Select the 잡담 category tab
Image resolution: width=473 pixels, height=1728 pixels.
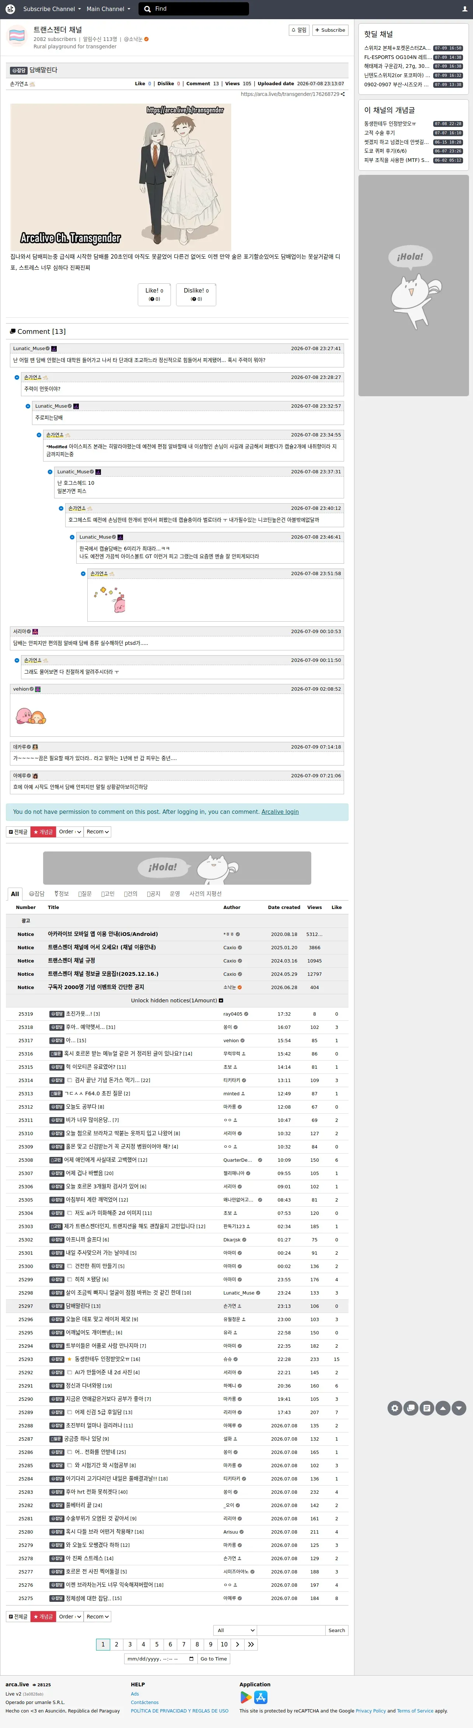coord(36,894)
